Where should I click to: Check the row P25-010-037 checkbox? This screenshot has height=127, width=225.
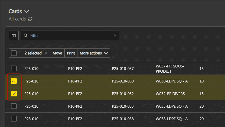point(14,69)
